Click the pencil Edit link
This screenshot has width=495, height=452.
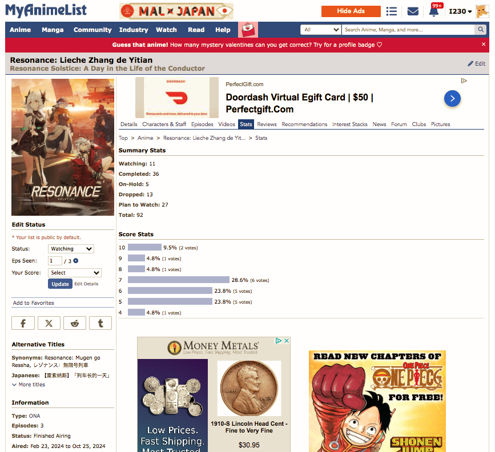(476, 63)
